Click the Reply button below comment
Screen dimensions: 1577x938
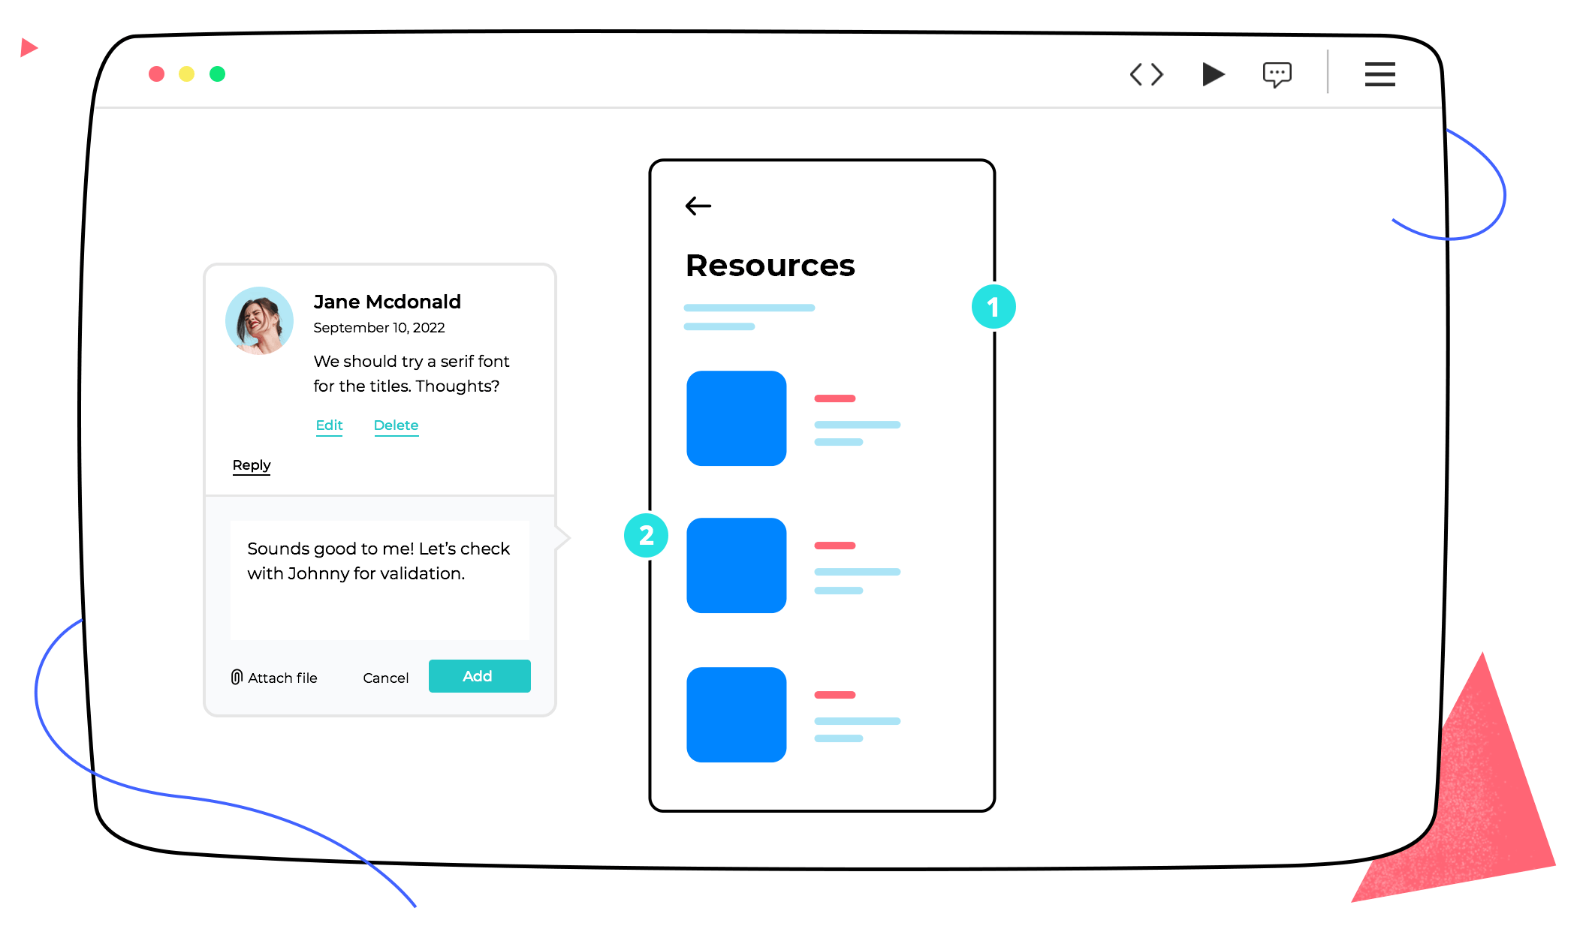252,466
